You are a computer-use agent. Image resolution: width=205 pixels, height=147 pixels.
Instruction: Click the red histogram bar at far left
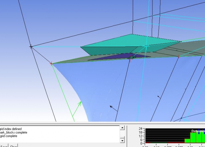click(x=148, y=143)
